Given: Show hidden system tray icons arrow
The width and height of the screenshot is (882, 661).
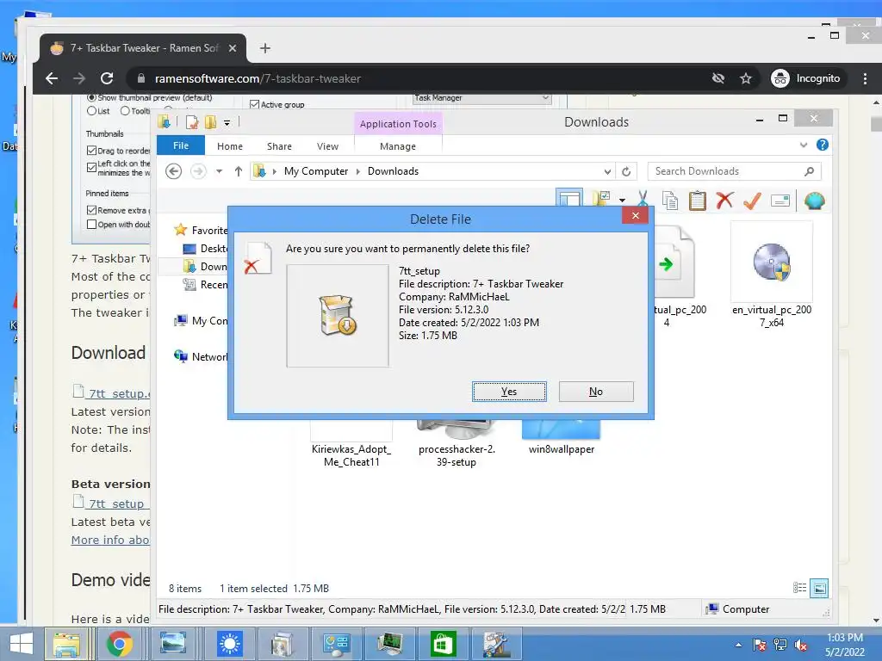Looking at the screenshot, I should (x=738, y=645).
